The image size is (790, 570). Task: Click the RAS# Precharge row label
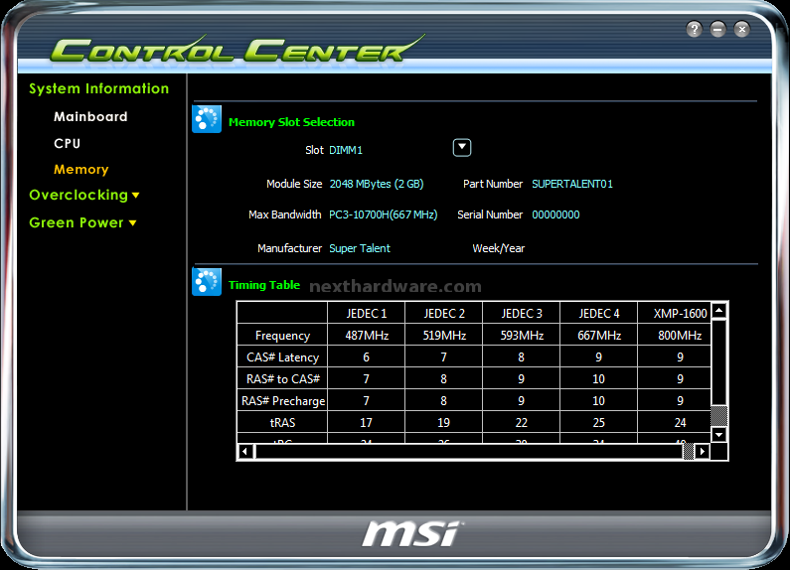[282, 401]
